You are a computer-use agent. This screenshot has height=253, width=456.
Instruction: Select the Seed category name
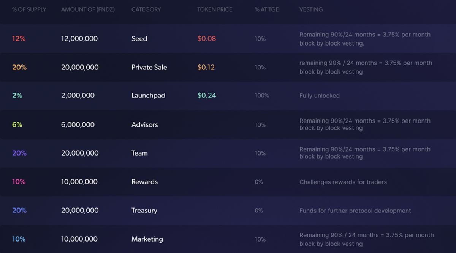[139, 39]
